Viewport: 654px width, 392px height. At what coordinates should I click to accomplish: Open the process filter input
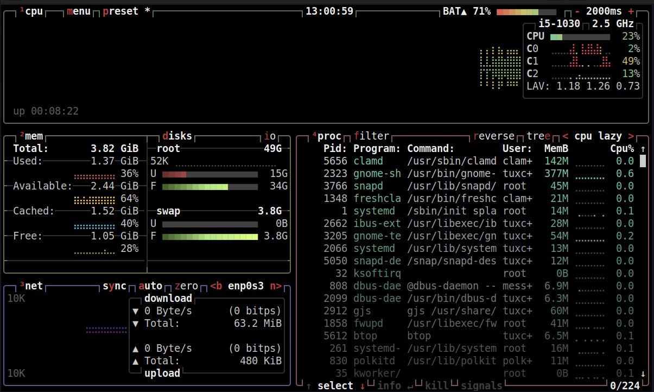tap(371, 136)
